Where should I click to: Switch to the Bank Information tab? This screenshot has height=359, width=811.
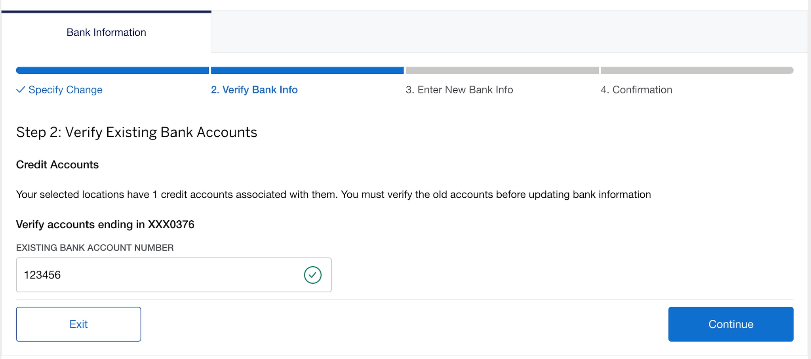(x=106, y=32)
